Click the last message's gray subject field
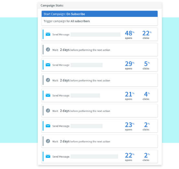 tap(94, 157)
